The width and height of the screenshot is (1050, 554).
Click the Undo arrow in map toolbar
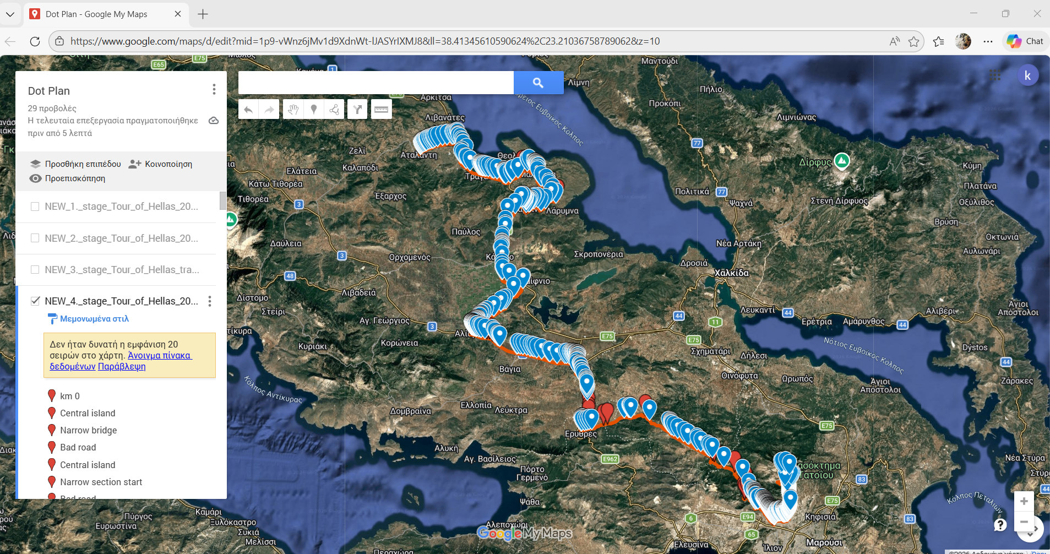coord(248,110)
